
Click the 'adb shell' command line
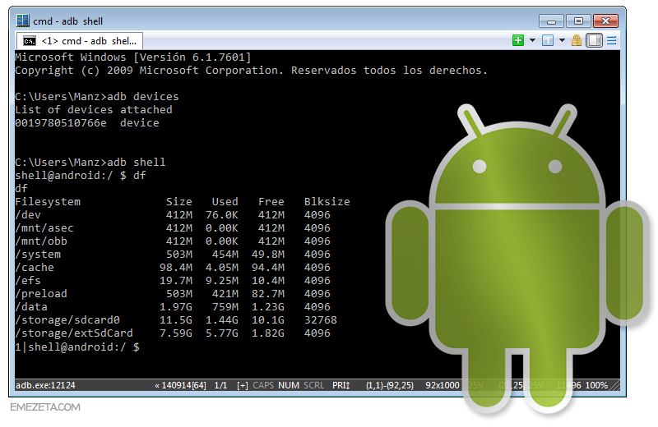coord(90,163)
